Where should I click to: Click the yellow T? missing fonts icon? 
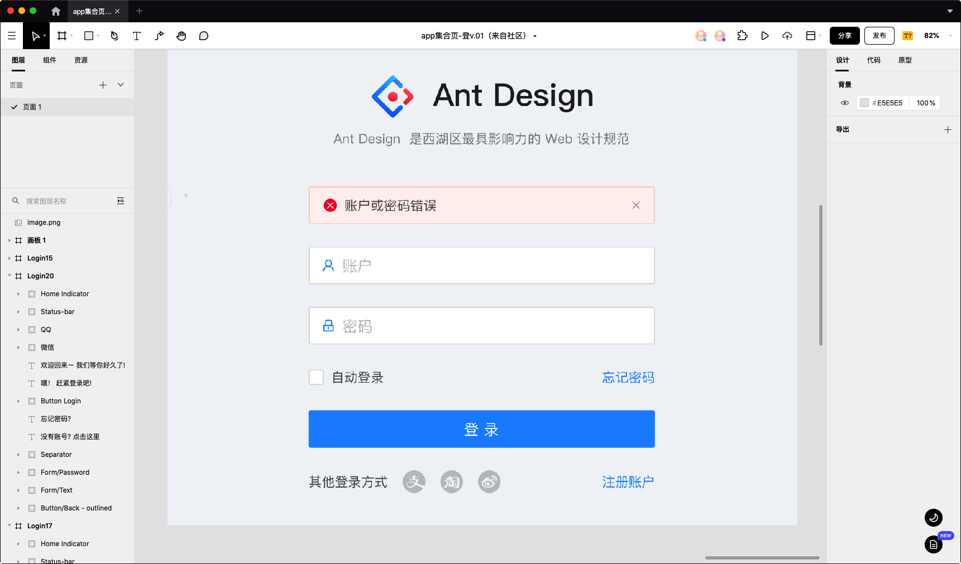pyautogui.click(x=908, y=36)
